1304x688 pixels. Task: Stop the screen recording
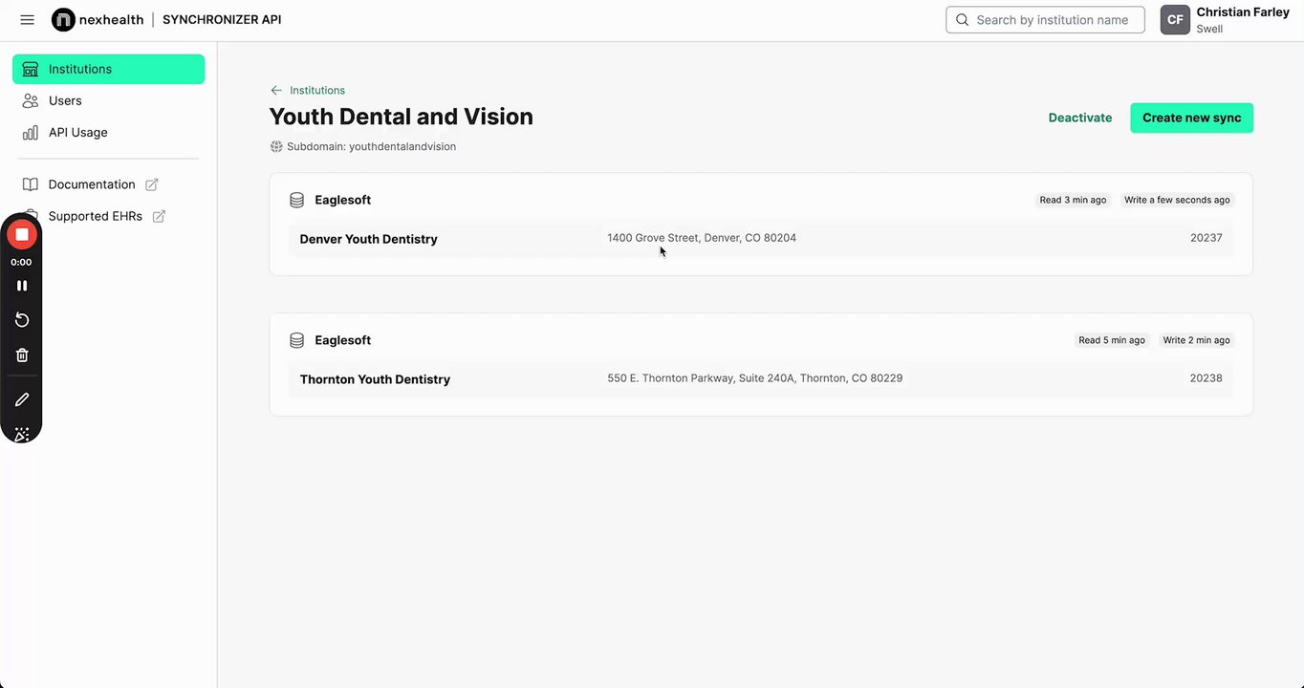click(x=22, y=234)
